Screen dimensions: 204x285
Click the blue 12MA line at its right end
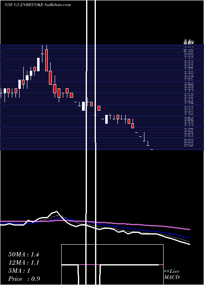[x=189, y=237]
